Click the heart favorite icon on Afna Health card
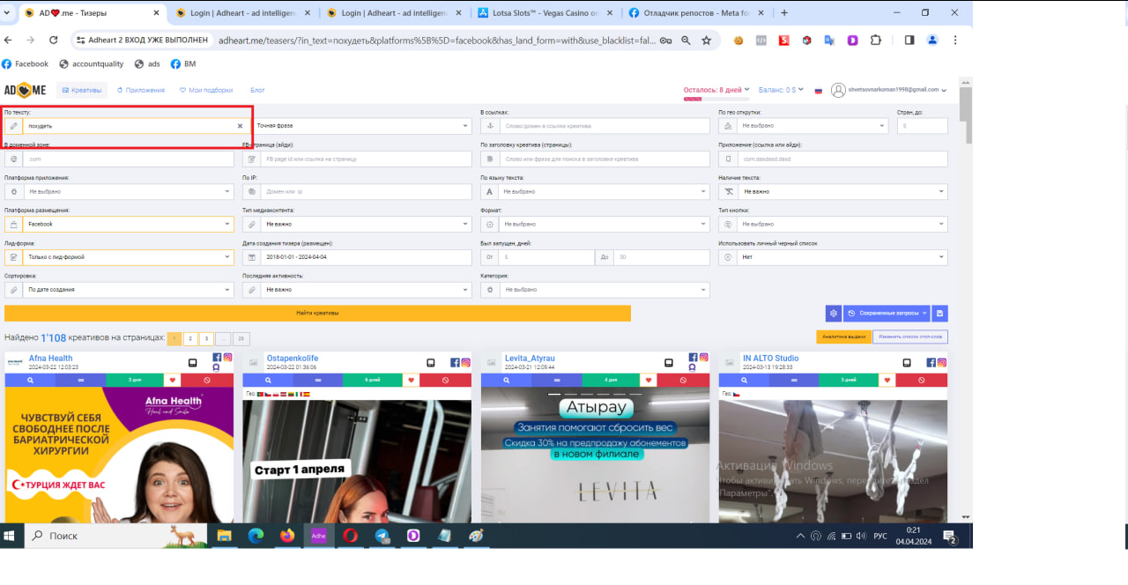This screenshot has width=1128, height=585. click(173, 381)
